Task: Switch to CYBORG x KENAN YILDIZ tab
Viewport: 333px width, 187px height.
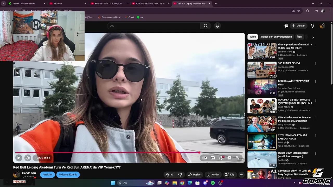Action: click(150, 4)
